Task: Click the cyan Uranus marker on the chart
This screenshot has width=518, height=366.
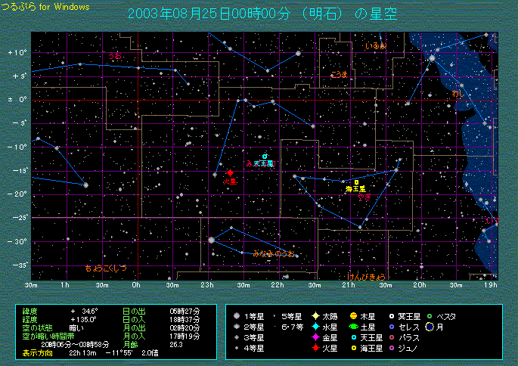Action: pyautogui.click(x=265, y=157)
